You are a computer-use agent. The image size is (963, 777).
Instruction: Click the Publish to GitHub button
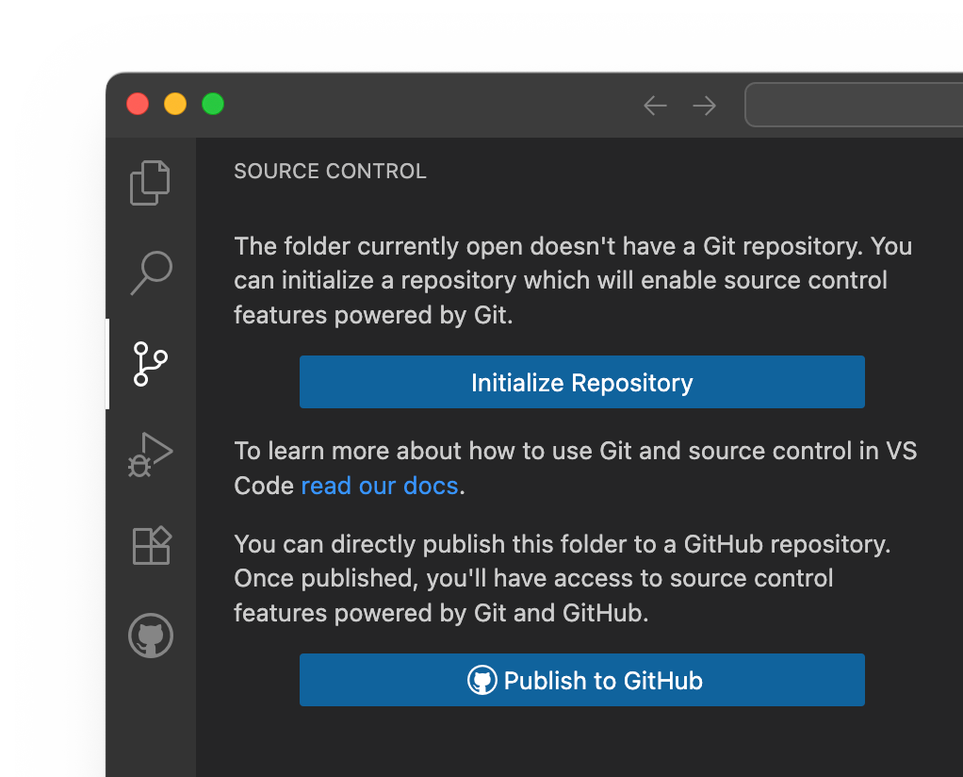(x=581, y=680)
